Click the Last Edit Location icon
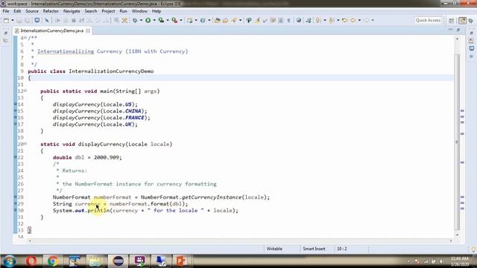477x268 pixels. coord(344,20)
